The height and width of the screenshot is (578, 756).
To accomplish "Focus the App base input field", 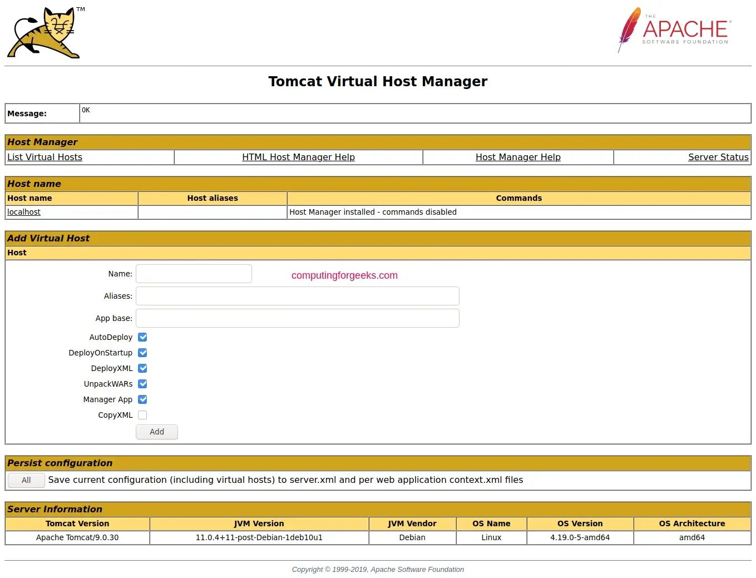I will click(x=298, y=318).
